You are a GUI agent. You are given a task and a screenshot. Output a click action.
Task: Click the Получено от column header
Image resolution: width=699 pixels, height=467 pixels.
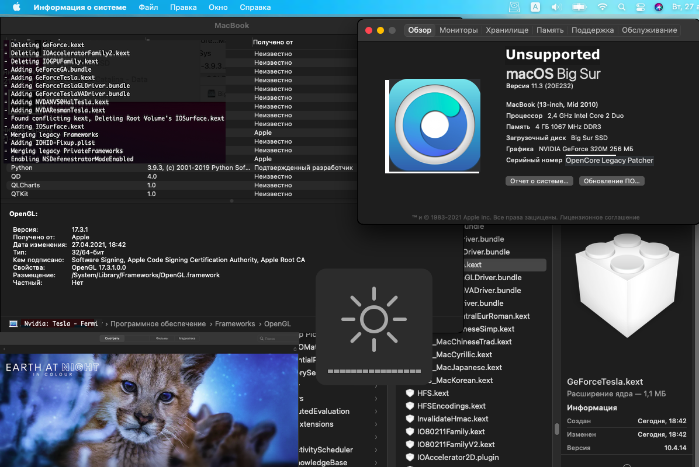tap(273, 42)
